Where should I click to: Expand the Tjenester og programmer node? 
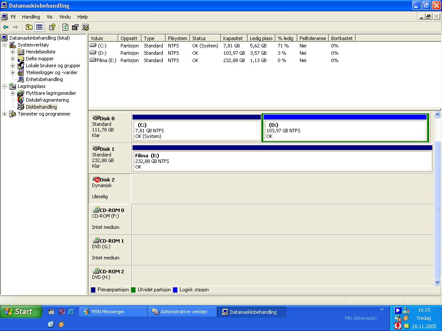(5, 114)
